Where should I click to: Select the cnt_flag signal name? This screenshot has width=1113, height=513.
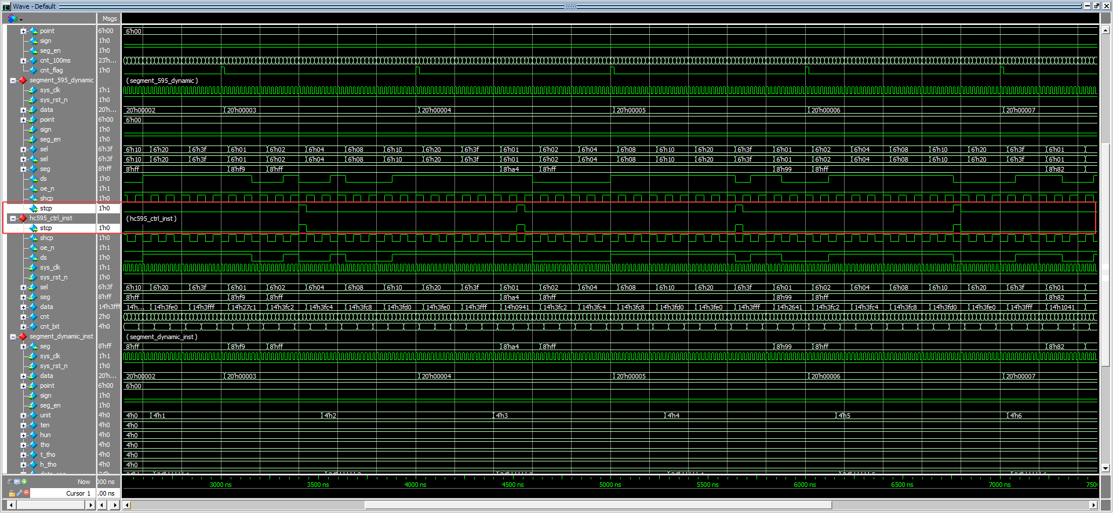[x=52, y=70]
